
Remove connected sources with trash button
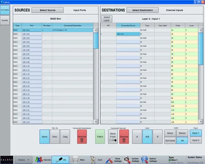coord(124,137)
